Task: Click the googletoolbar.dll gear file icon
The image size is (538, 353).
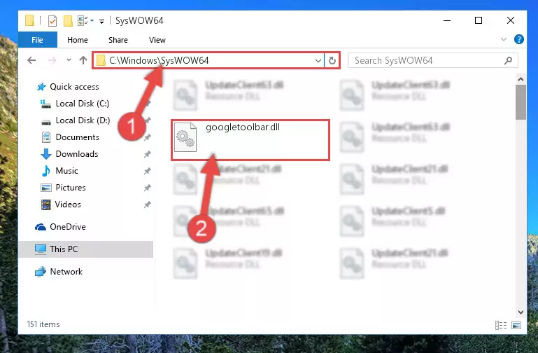Action: tap(185, 137)
